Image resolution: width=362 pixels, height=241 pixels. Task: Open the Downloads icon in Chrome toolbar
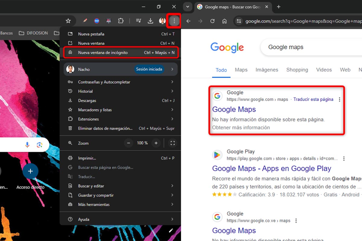150,21
